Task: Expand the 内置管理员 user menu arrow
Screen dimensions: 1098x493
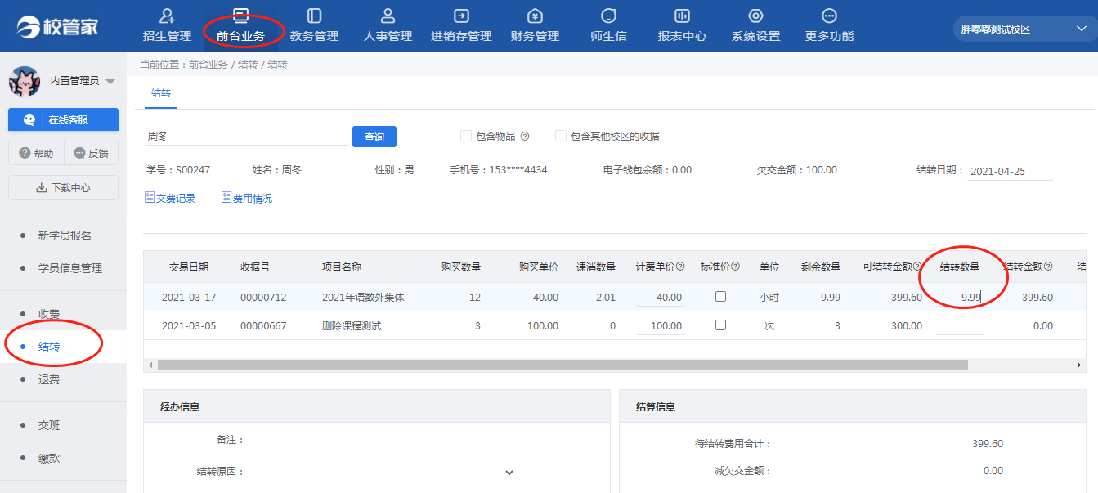Action: pos(110,82)
